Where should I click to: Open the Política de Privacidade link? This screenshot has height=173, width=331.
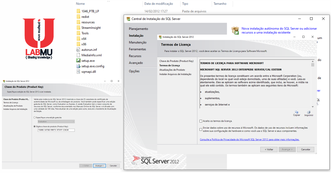pyautogui.click(x=250, y=139)
